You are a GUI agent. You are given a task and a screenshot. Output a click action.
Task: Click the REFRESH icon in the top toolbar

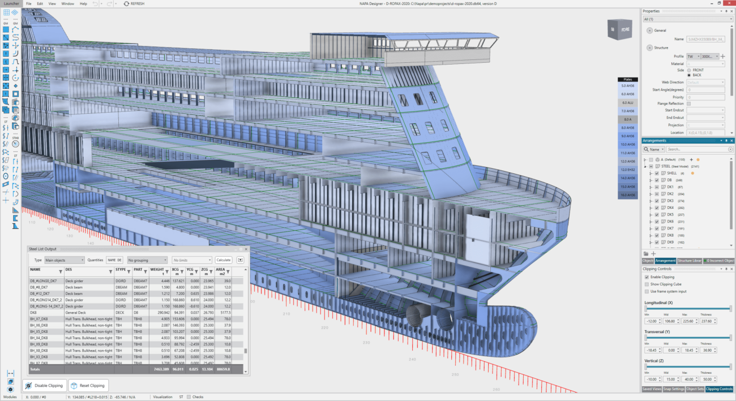[x=126, y=3]
